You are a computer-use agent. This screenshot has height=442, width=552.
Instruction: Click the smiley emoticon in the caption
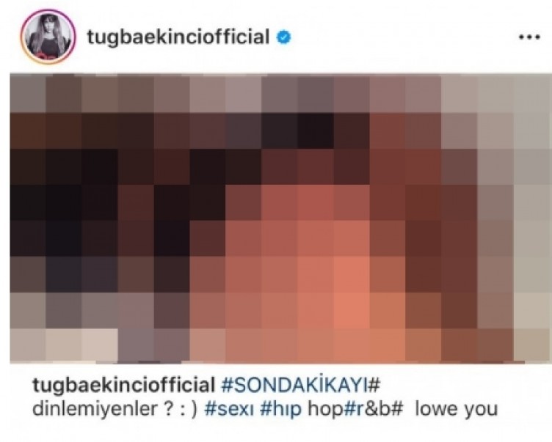click(x=189, y=410)
